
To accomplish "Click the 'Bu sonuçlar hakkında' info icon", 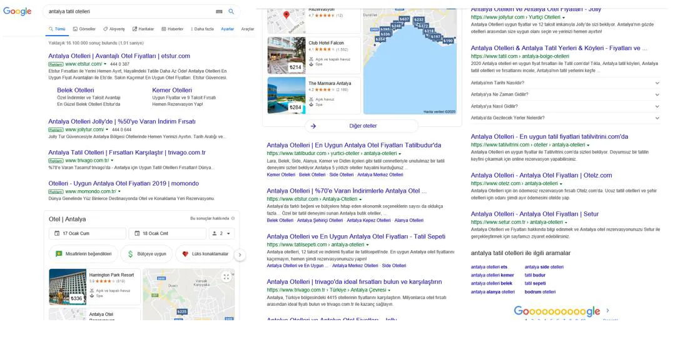I will [233, 218].
